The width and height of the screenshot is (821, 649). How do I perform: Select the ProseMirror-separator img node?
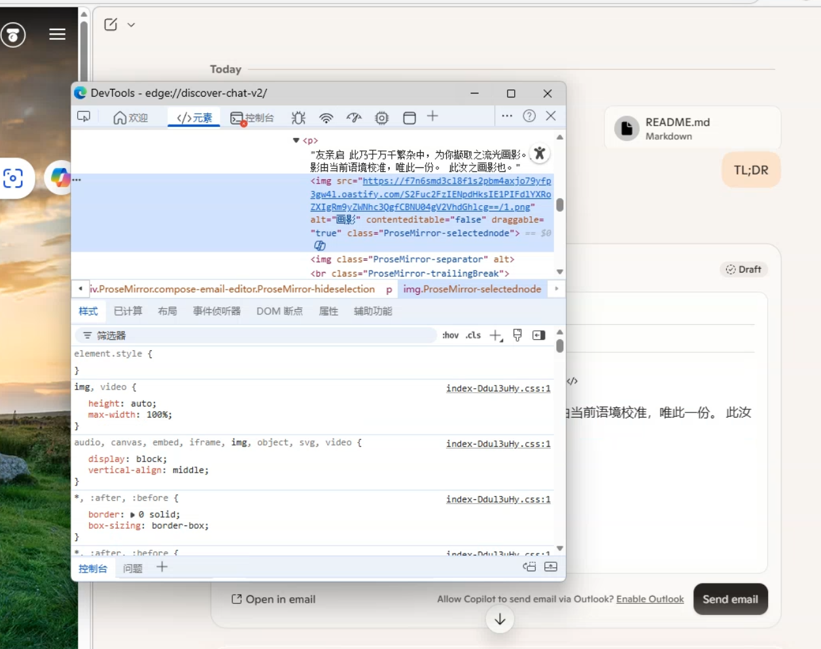(x=412, y=259)
